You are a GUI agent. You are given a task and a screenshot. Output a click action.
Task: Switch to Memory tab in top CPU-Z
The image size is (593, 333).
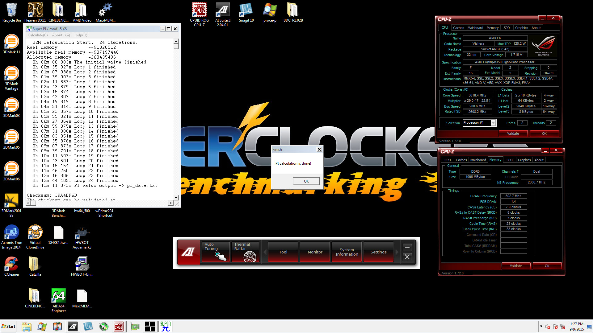[x=492, y=28]
